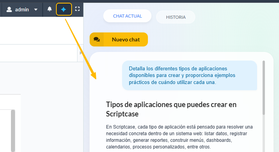
Task: Click the speech bubbles icon on Nuevo chat
Action: 97,39
